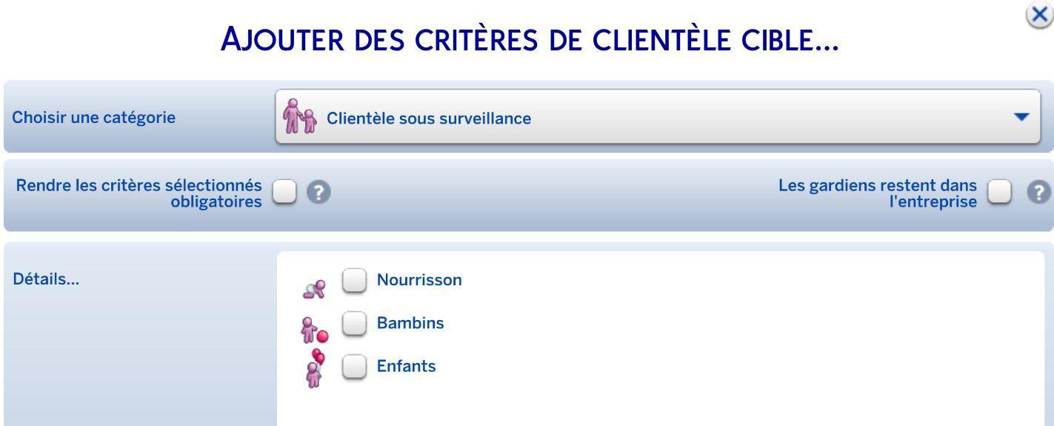The image size is (1054, 426).
Task: Open help for mandatory criteria option
Action: pos(318,193)
